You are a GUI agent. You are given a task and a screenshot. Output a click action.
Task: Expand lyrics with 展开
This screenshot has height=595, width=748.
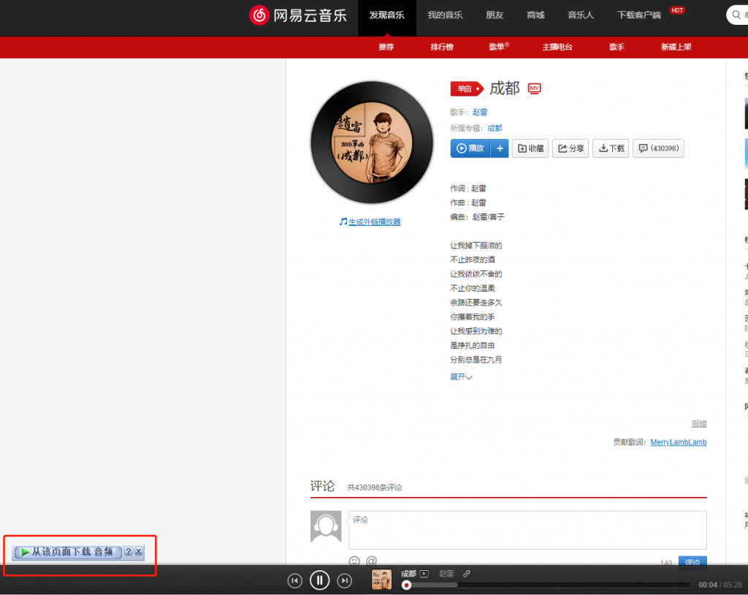pyautogui.click(x=461, y=376)
